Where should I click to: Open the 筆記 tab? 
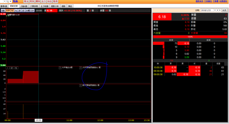[70, 6]
